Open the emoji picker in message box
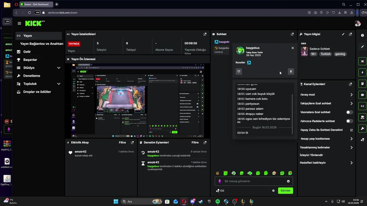This screenshot has width=367, height=206. point(288,181)
